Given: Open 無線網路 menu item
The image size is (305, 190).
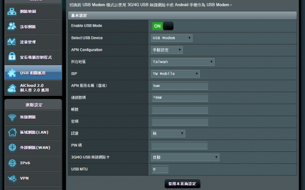Looking at the screenshot, I should point(33,117).
